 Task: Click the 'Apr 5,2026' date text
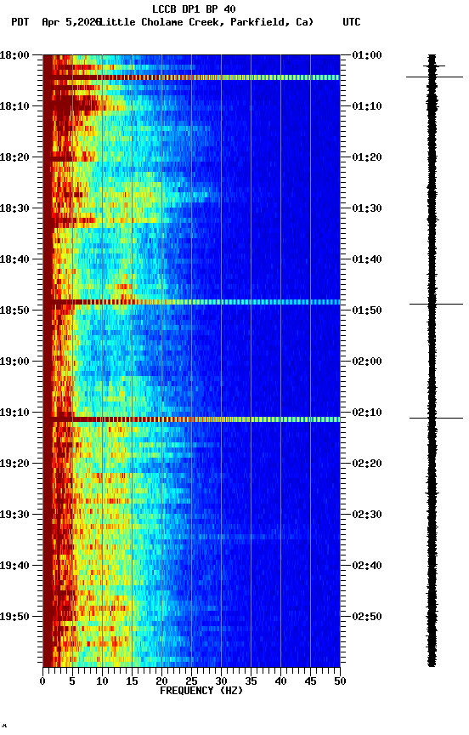[71, 22]
